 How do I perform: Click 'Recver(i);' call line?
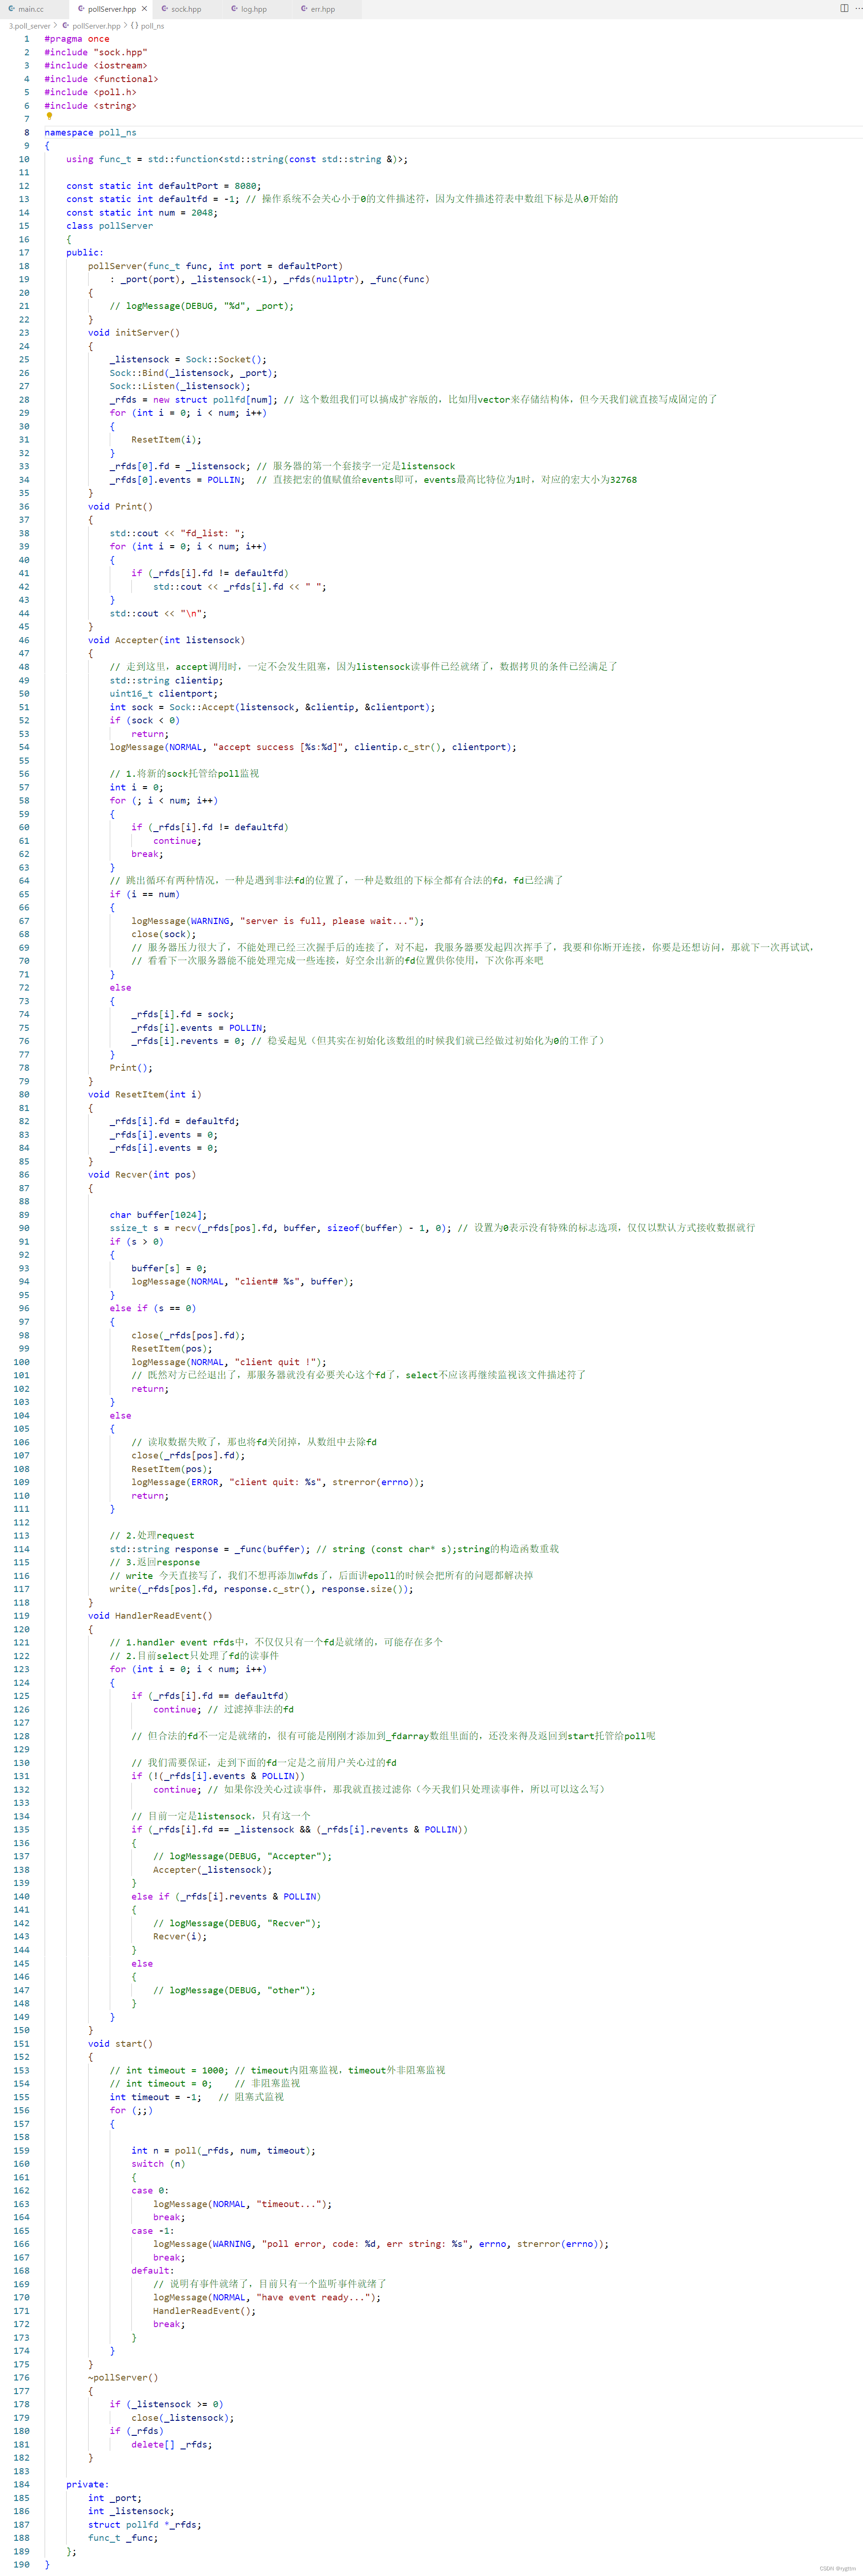(180, 1937)
